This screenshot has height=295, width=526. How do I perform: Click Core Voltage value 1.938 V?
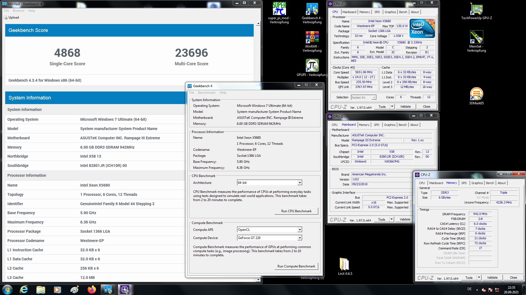pyautogui.click(x=398, y=36)
